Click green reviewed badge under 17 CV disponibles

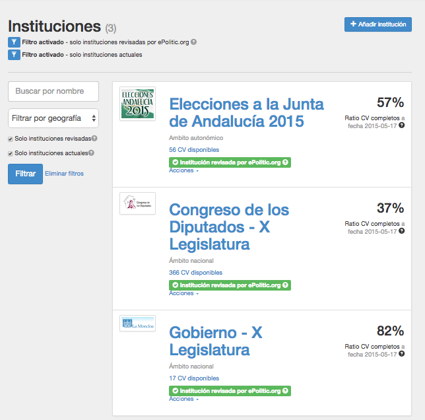(230, 391)
